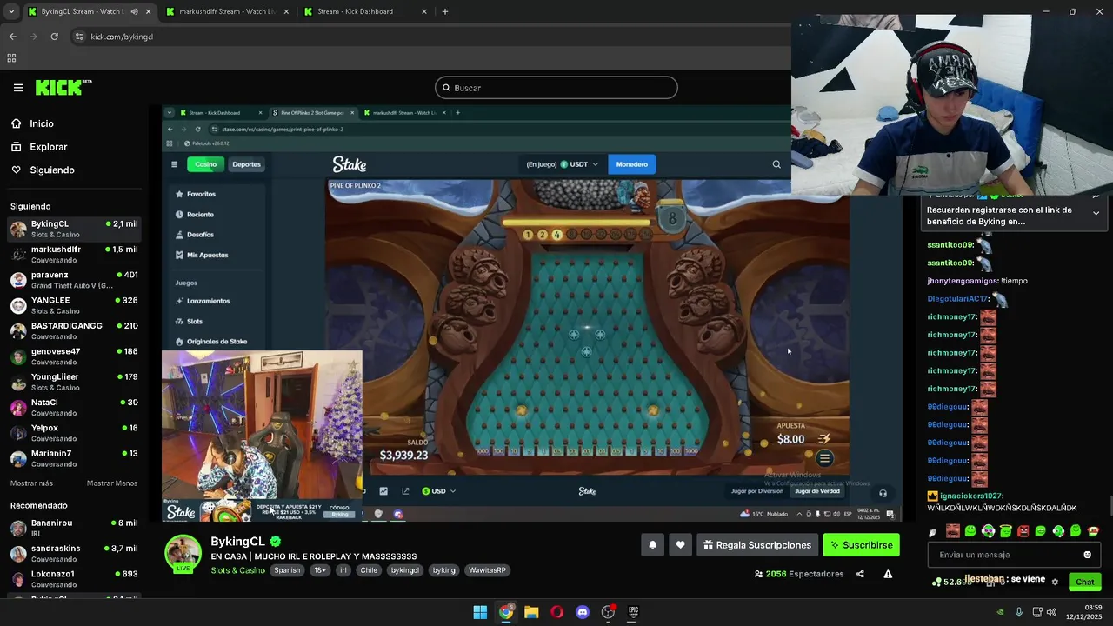Open the Inicio sidebar link
The width and height of the screenshot is (1113, 626).
pyautogui.click(x=42, y=123)
